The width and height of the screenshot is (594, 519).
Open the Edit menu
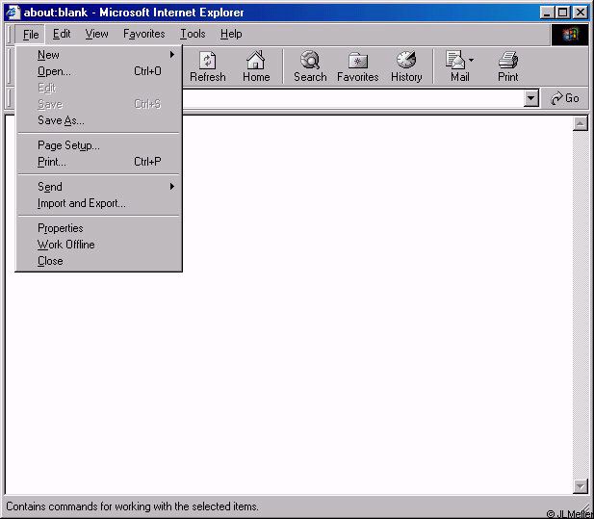pos(62,34)
